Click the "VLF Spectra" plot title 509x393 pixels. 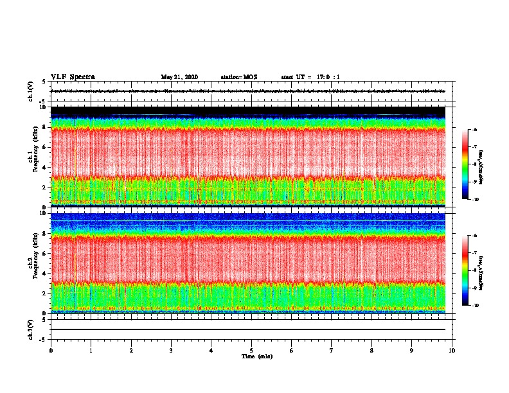(73, 77)
